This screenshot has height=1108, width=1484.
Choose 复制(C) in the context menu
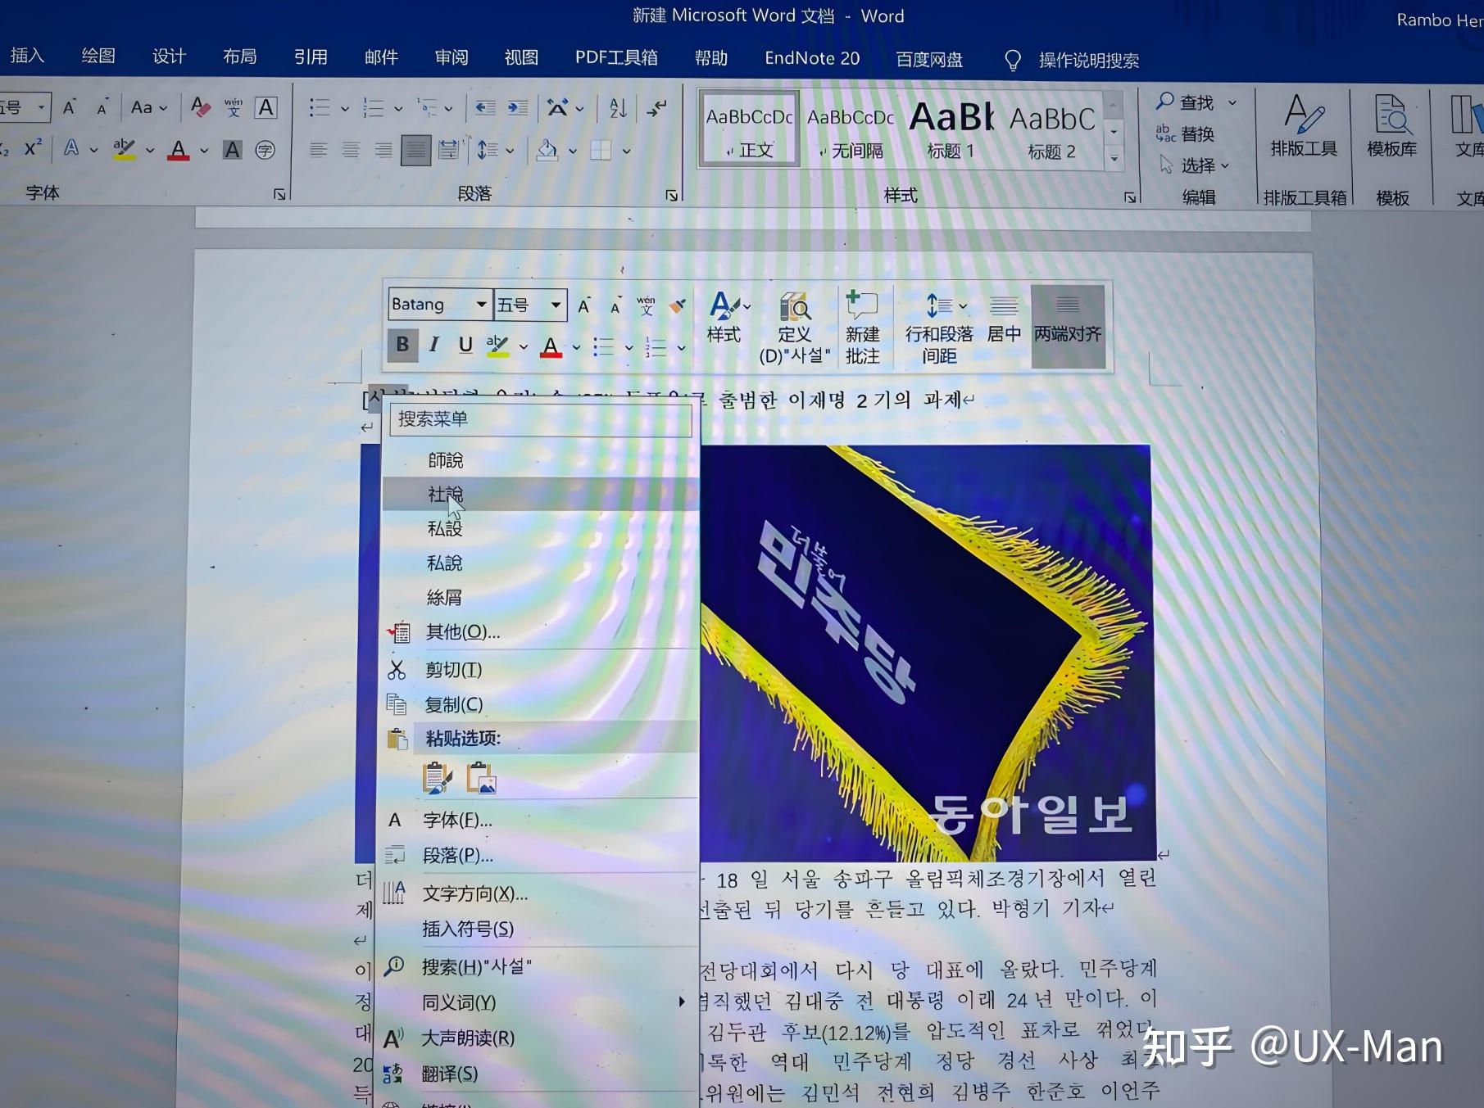(x=540, y=704)
